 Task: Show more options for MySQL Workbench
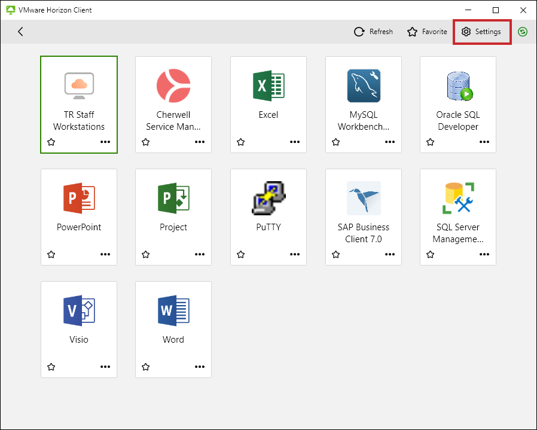(390, 142)
